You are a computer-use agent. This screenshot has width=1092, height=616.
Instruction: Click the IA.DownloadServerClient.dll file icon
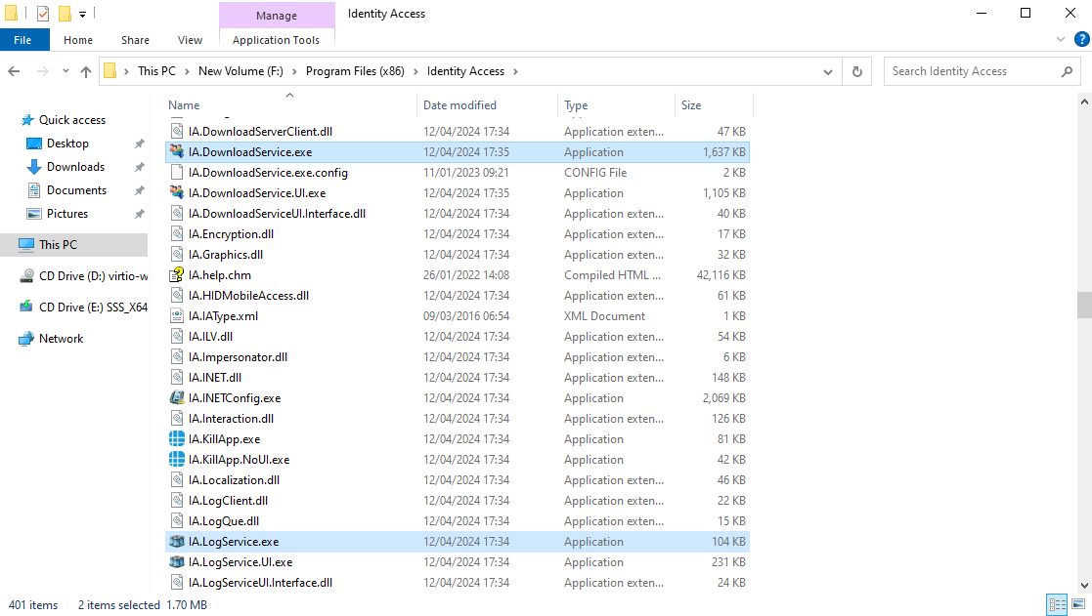[x=177, y=132]
